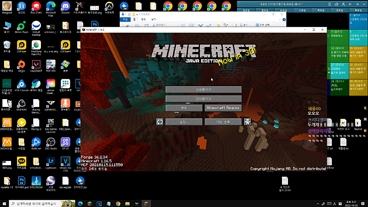Open the Windows Start button
This screenshot has height=207, width=368.
pos(4,203)
